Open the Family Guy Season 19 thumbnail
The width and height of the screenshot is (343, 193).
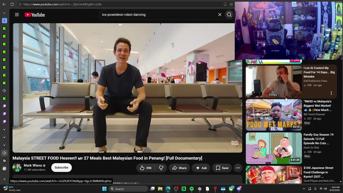[x=274, y=148]
